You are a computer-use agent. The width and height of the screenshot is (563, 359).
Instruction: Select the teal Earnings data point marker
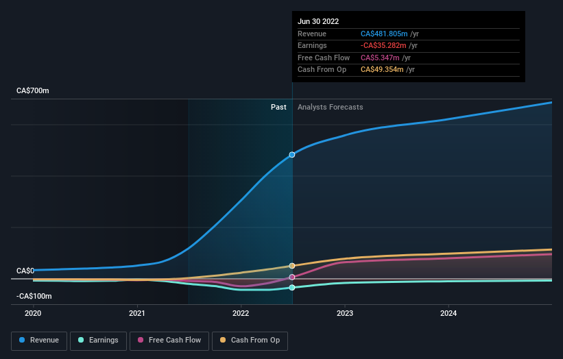(x=292, y=287)
